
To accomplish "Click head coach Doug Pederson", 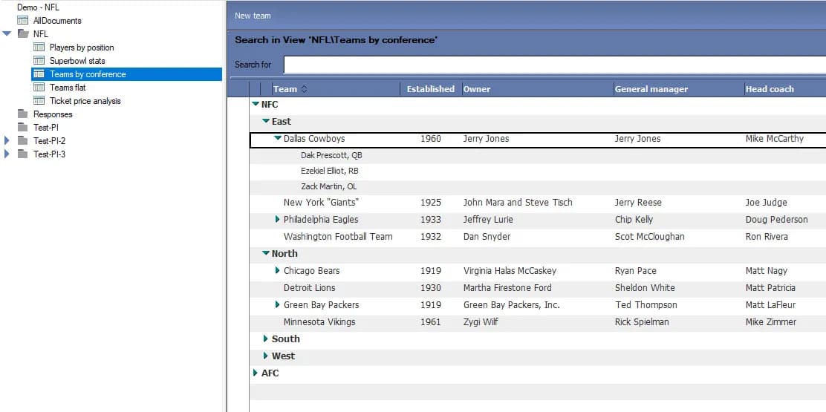I will click(776, 219).
